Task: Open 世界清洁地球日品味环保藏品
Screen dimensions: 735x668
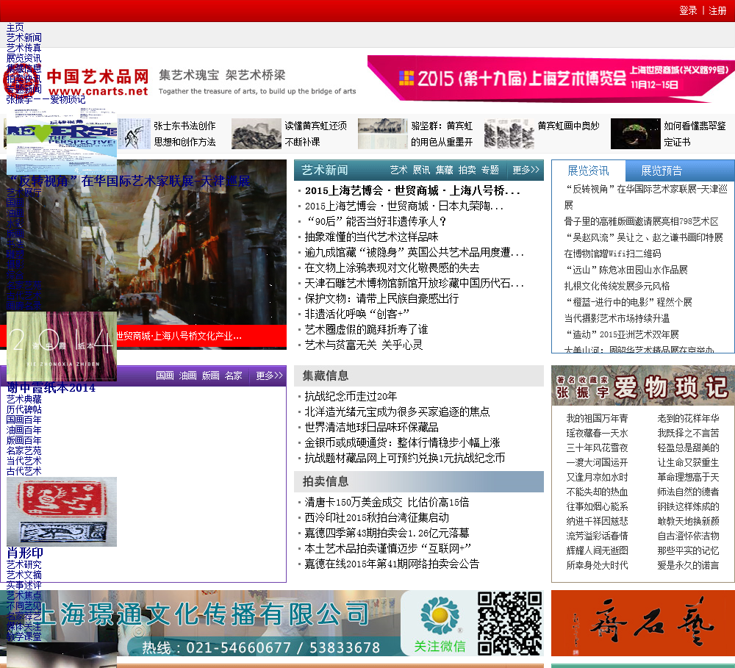Action: pyautogui.click(x=371, y=427)
